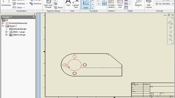Select the ANSI - Large title block
Image resolution: width=175 pixels, height=98 pixels.
coord(17,32)
